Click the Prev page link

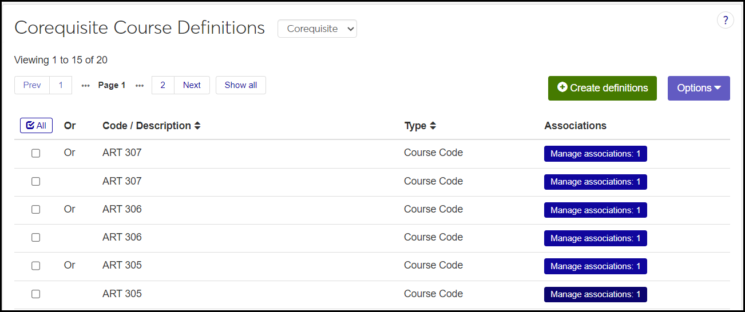click(32, 85)
